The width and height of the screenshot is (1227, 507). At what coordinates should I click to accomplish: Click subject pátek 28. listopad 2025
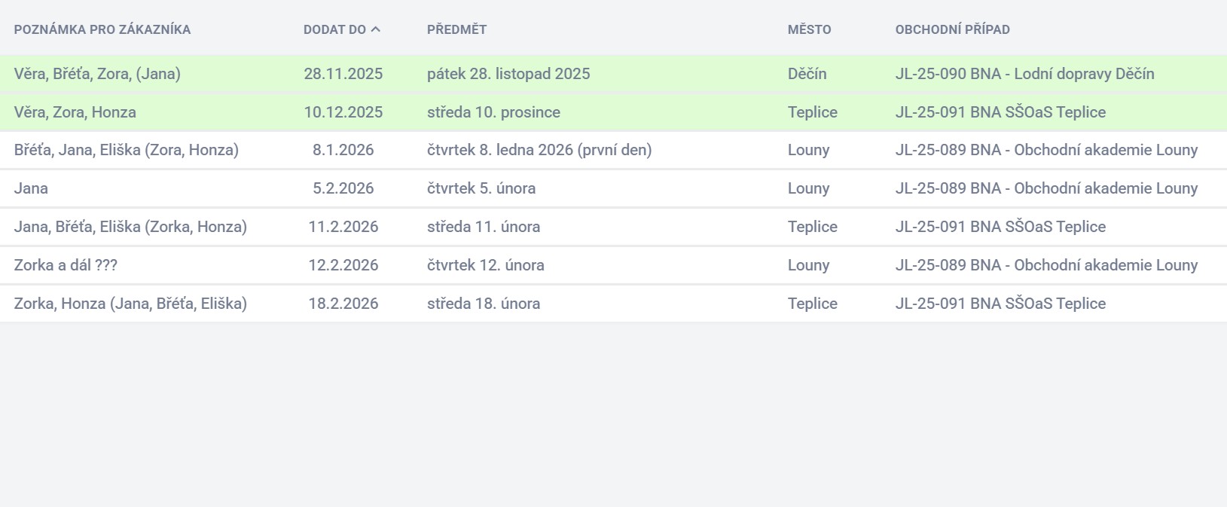coord(508,74)
